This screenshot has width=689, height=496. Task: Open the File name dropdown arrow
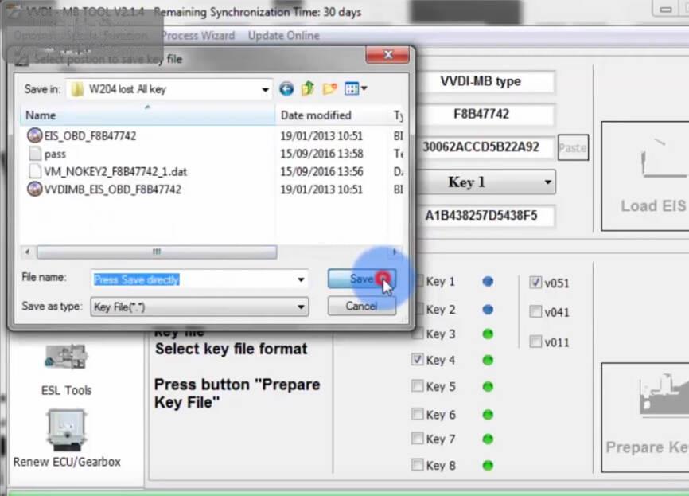[301, 279]
